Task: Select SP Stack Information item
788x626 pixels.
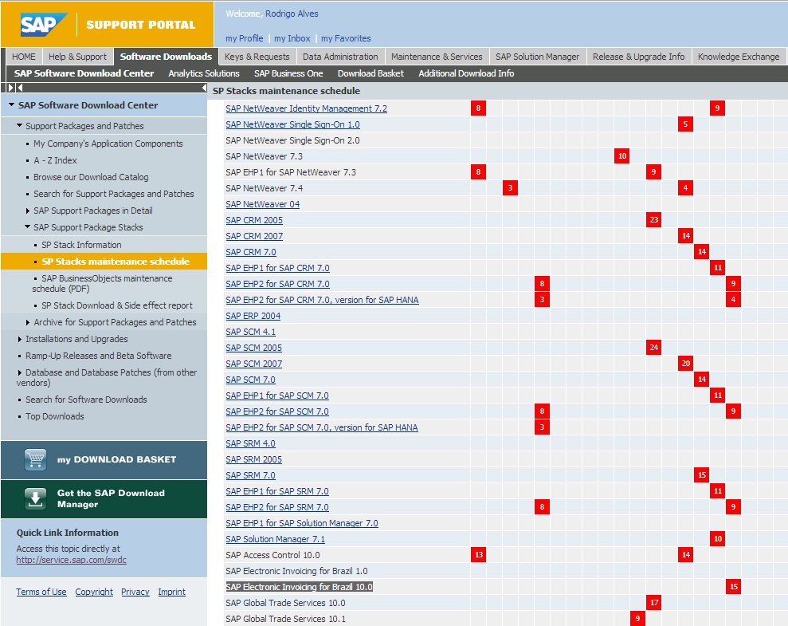Action: pyautogui.click(x=81, y=245)
